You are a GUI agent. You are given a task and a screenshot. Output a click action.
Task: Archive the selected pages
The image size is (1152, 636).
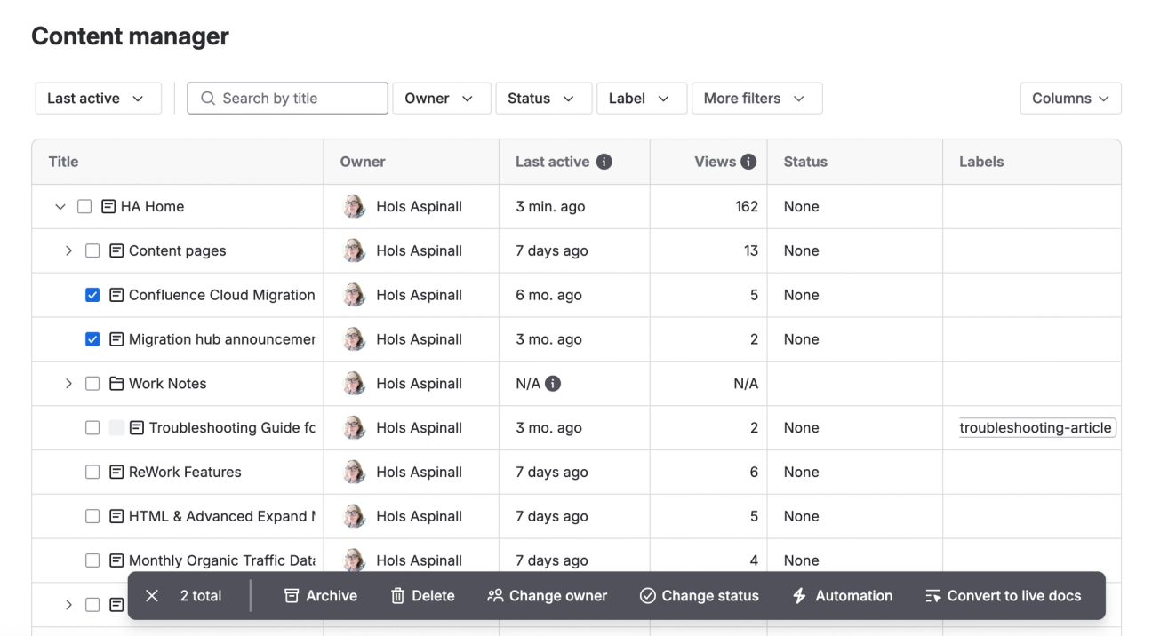tap(320, 595)
